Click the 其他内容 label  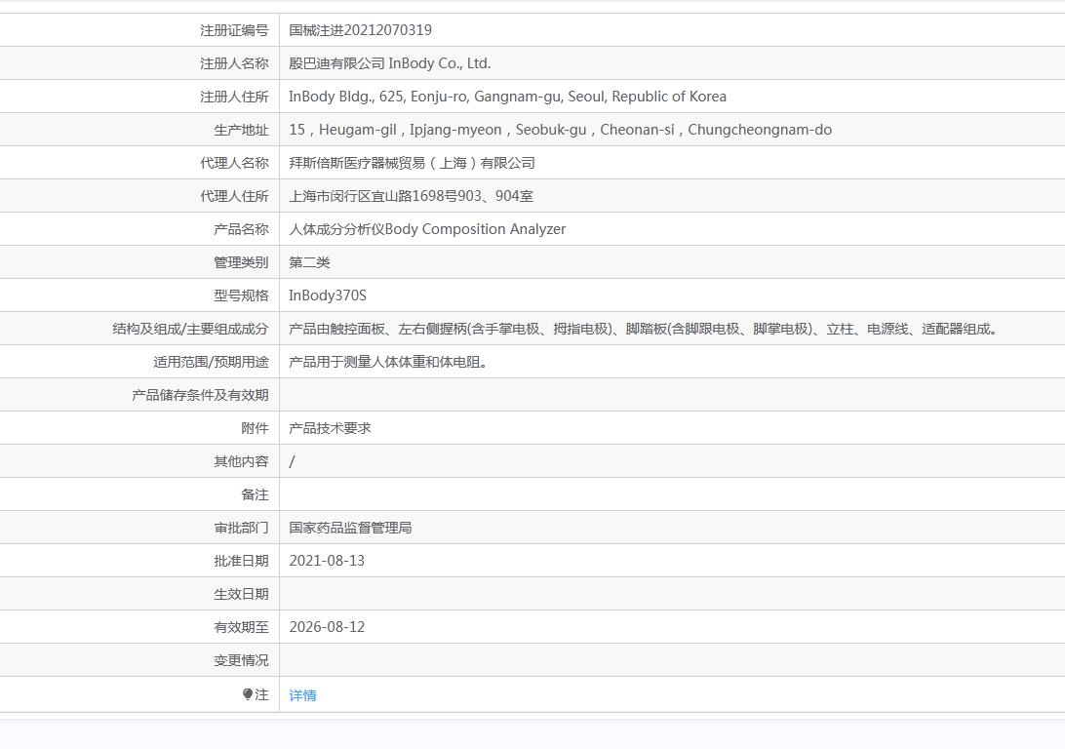[241, 461]
